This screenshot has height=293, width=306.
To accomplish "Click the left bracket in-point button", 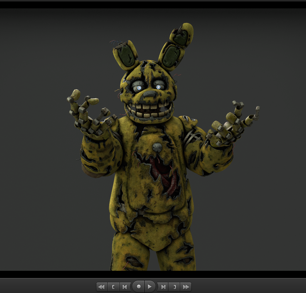I will tap(114, 287).
